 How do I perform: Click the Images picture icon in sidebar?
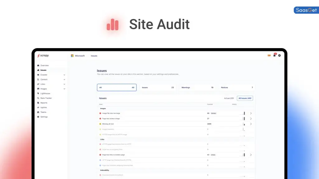click(38, 89)
